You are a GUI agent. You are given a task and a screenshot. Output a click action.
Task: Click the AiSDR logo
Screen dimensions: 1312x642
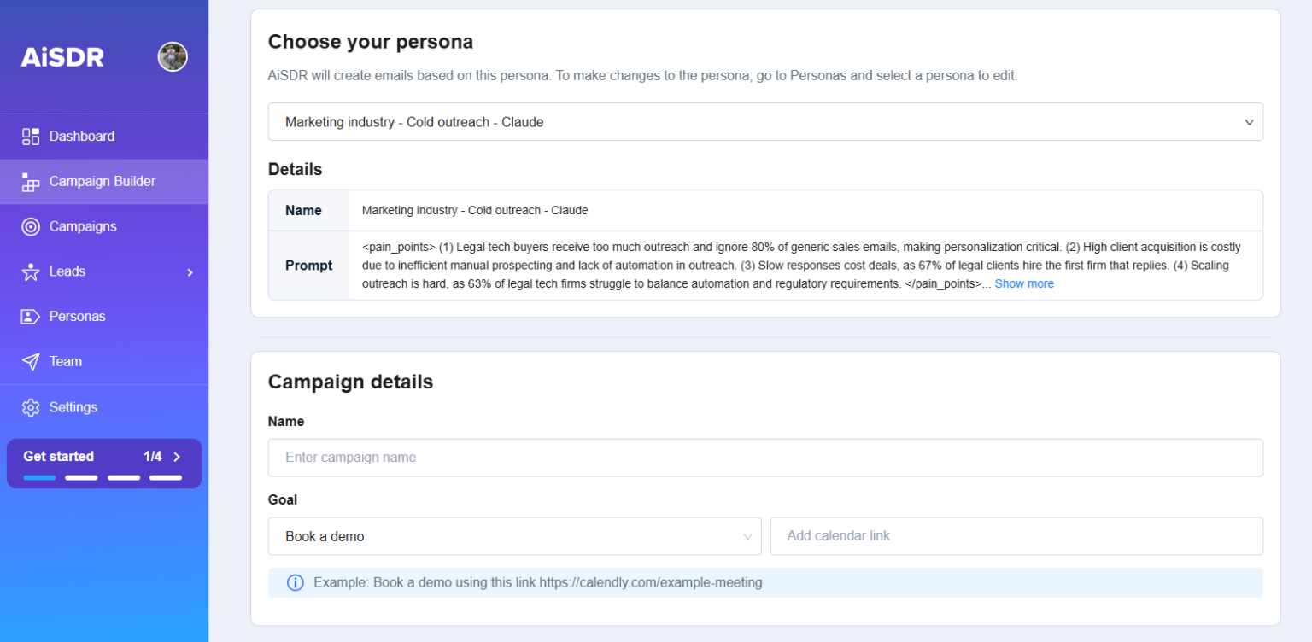coord(62,57)
